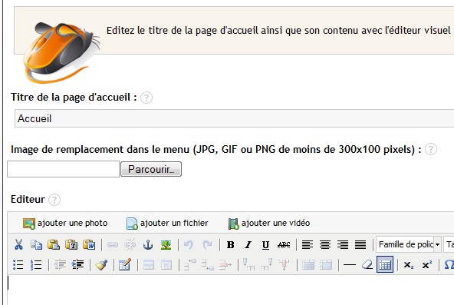Click the Insert link chain icon
Viewport: 454px width, 305px height.
pos(112,245)
